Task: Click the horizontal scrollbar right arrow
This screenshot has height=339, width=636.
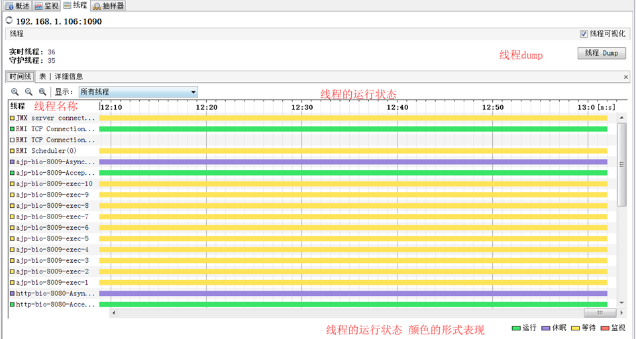Action: pyautogui.click(x=621, y=313)
